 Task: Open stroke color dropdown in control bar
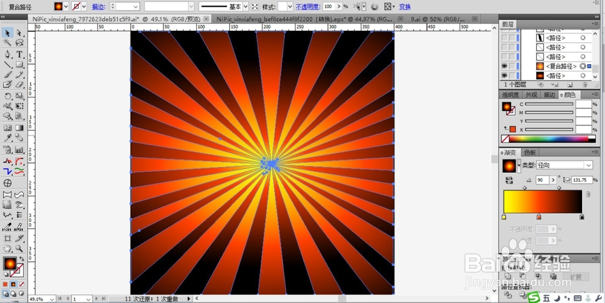click(83, 7)
